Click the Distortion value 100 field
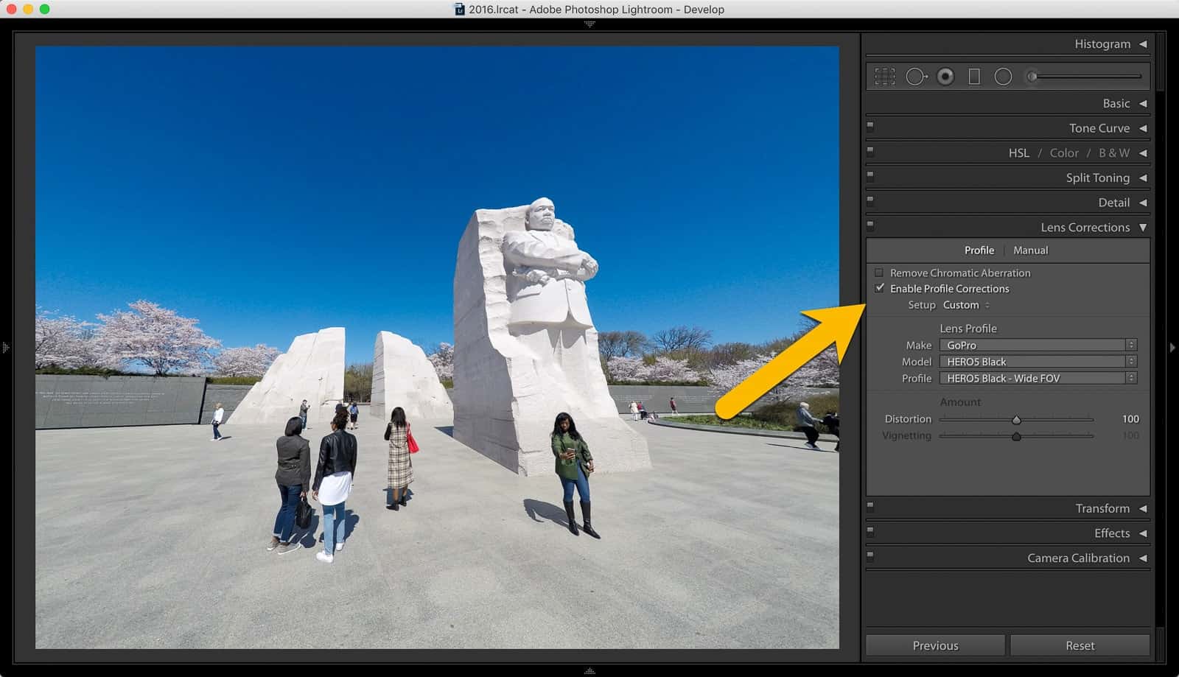1179x677 pixels. (x=1130, y=419)
